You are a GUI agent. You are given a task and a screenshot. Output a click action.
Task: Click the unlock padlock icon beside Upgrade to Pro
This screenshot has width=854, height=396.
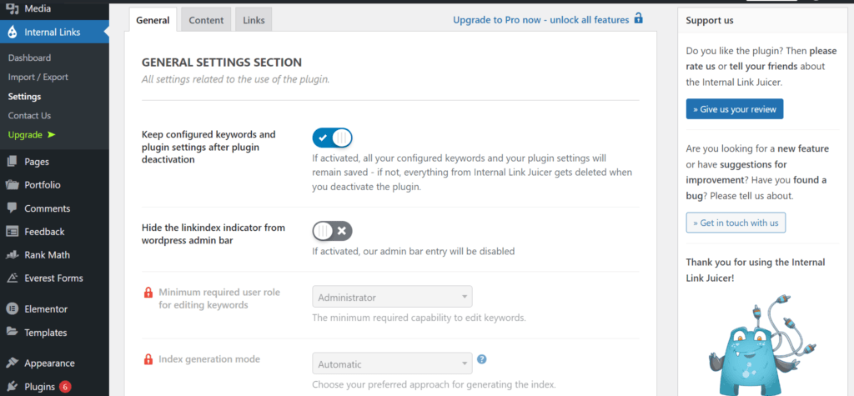[638, 18]
